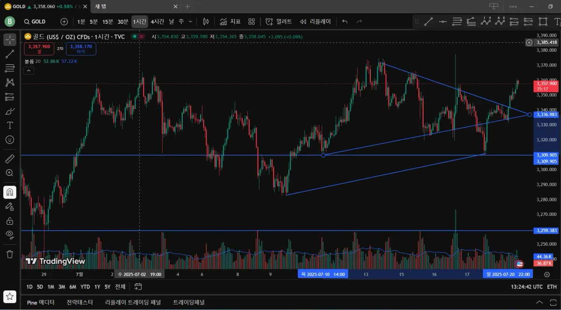Switch to 15 minute (15분) interval
This screenshot has height=310, width=561.
(x=108, y=21)
